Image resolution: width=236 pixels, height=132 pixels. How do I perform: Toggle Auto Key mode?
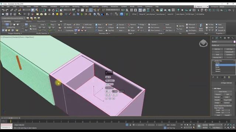pos(205,125)
